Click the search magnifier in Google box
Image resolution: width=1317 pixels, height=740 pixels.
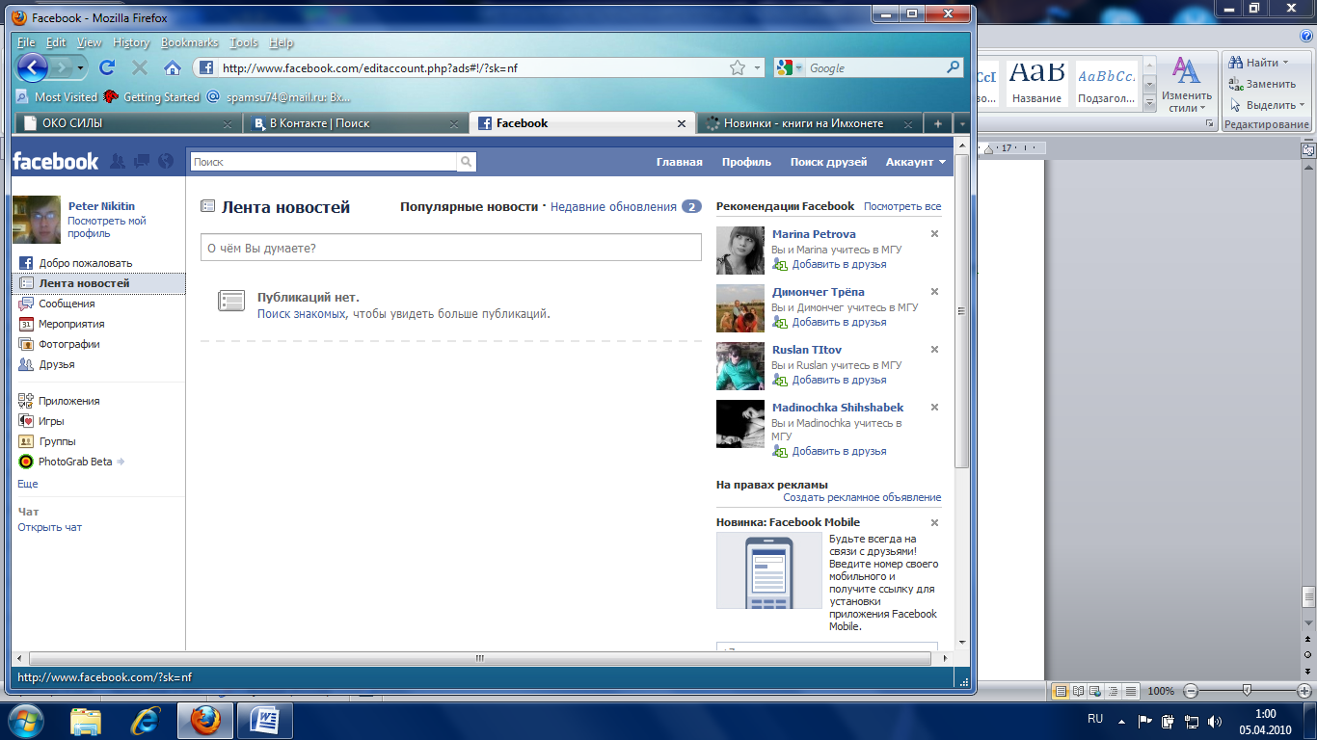point(953,67)
